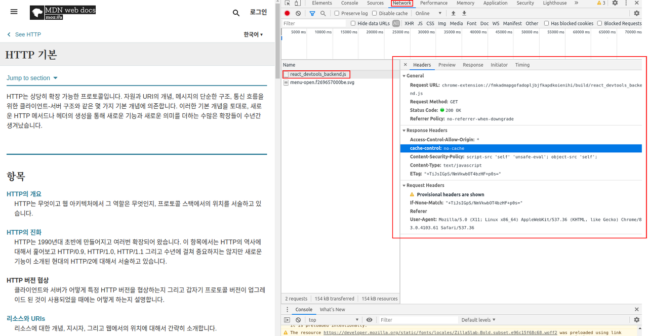Filter requests by Img type

click(442, 23)
